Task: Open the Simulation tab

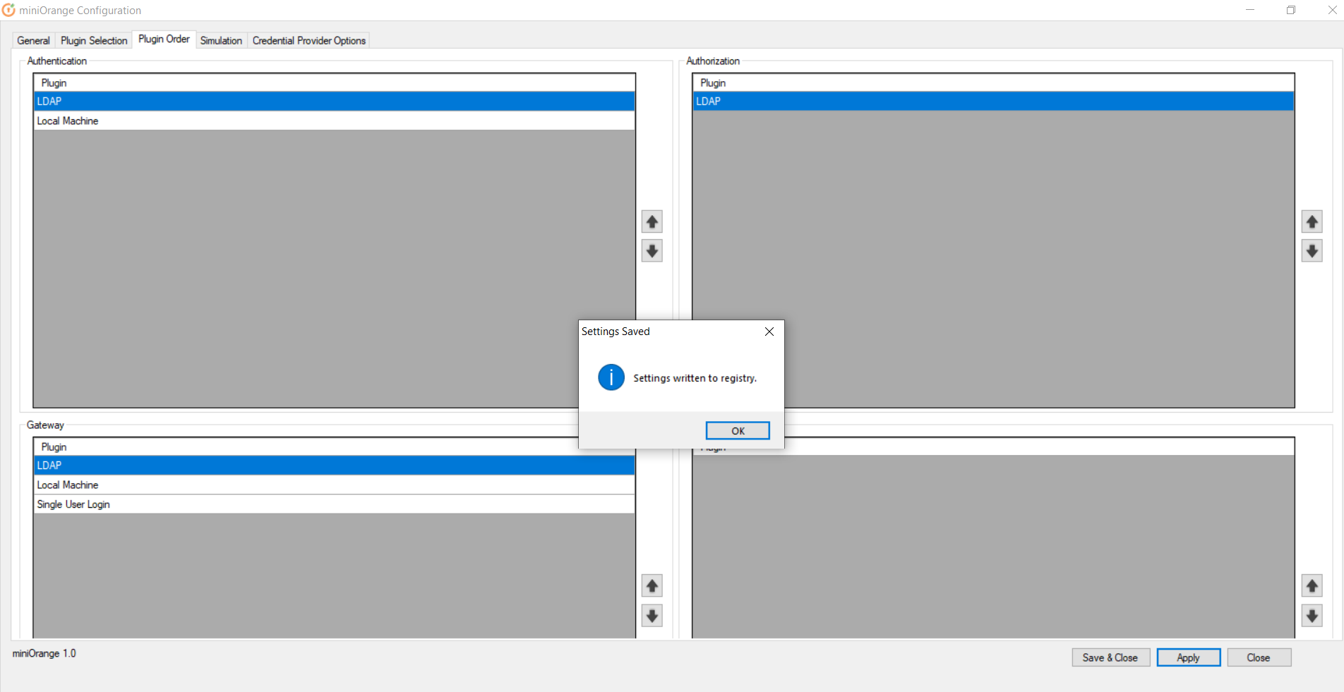Action: click(221, 40)
